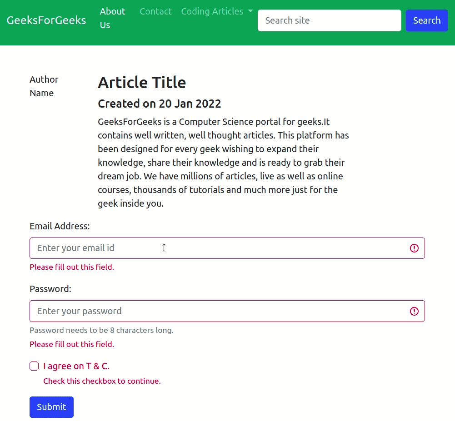Click the password length hint text
The height and width of the screenshot is (421, 455).
tap(101, 330)
